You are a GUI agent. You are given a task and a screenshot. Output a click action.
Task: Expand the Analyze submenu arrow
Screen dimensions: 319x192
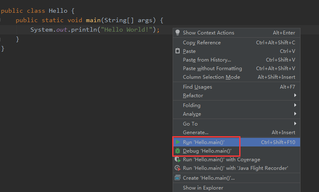[295, 114]
